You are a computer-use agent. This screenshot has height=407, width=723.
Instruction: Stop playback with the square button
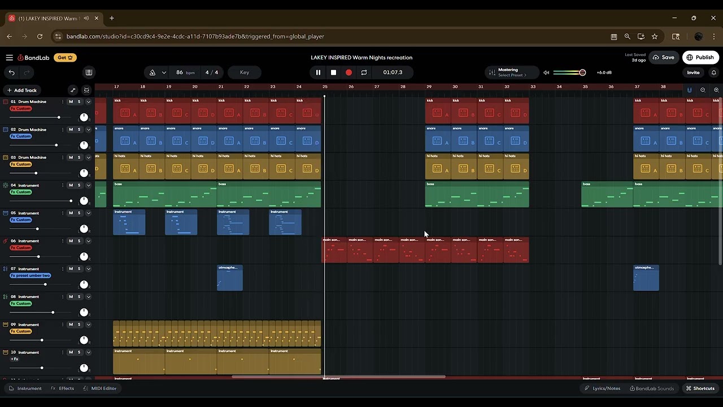coord(333,72)
